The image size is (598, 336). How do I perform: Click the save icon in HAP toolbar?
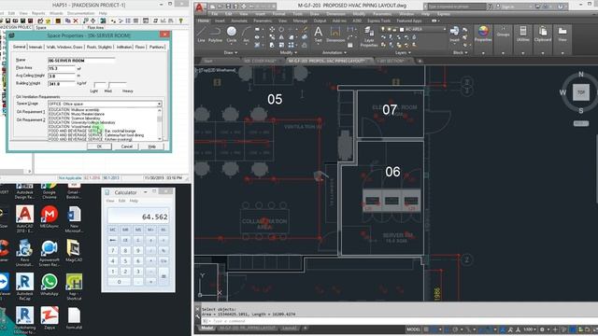pos(7,21)
